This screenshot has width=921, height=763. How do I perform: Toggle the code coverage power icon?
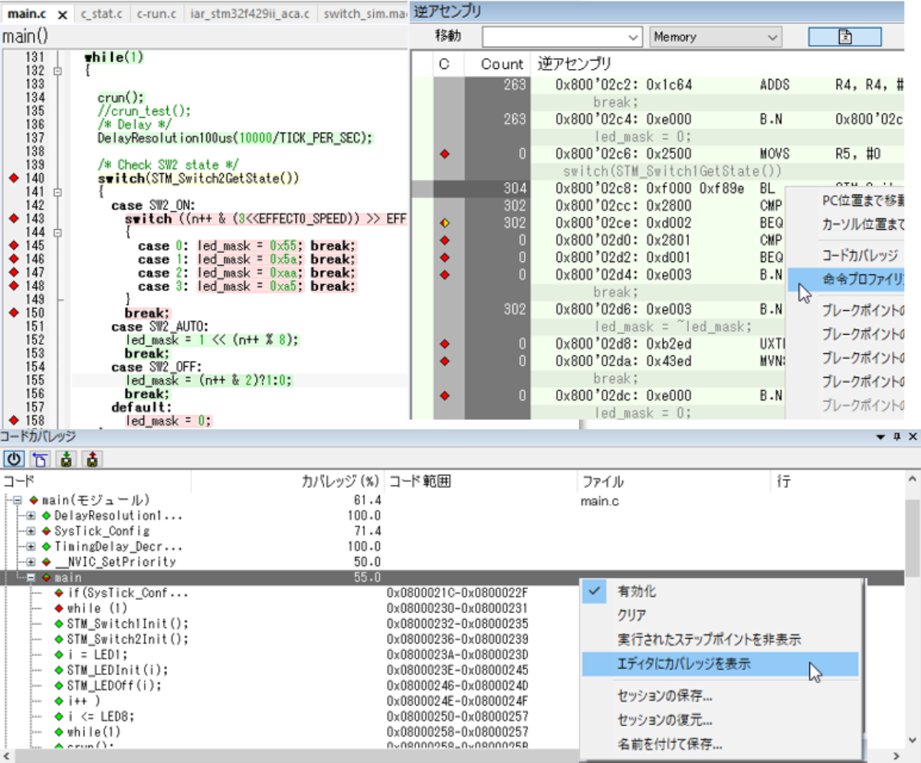click(14, 459)
